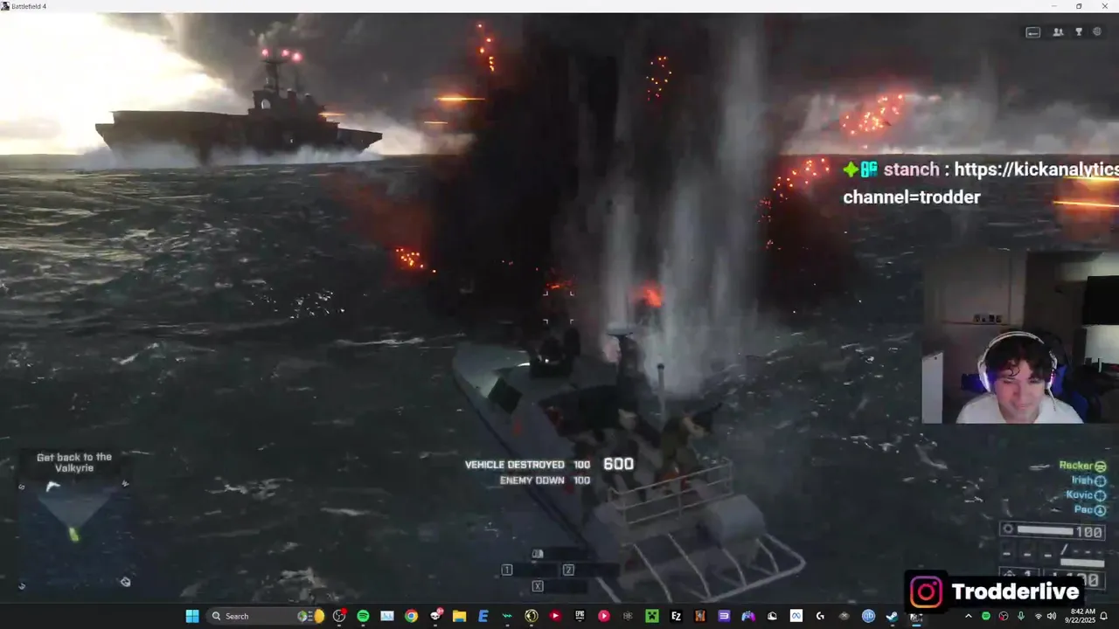This screenshot has width=1119, height=629.
Task: Click the kickanalytics link in chat message
Action: 1037,169
